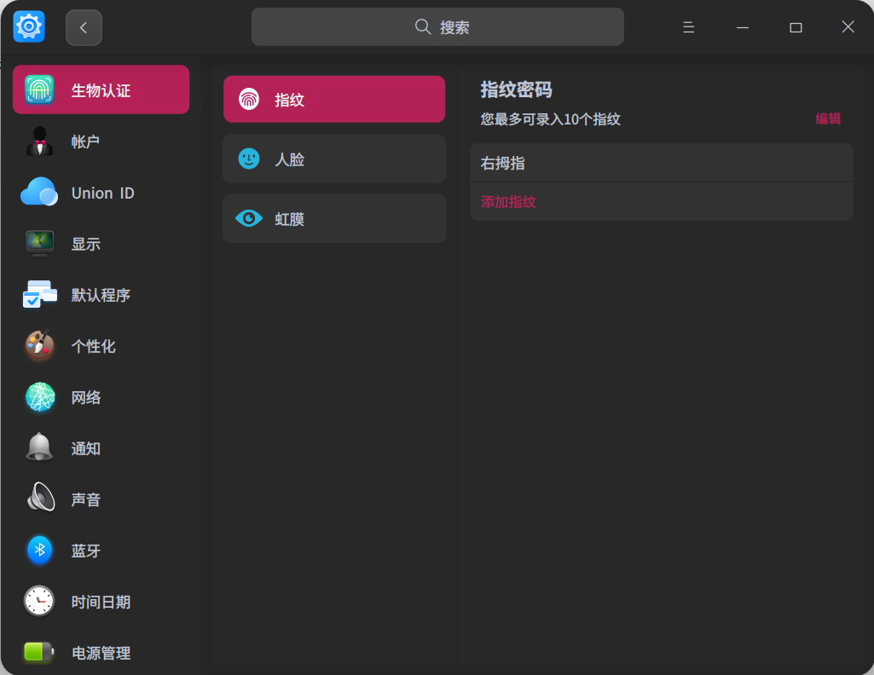Image resolution: width=874 pixels, height=675 pixels.
Task: Open the 显示 display settings
Action: (x=85, y=243)
